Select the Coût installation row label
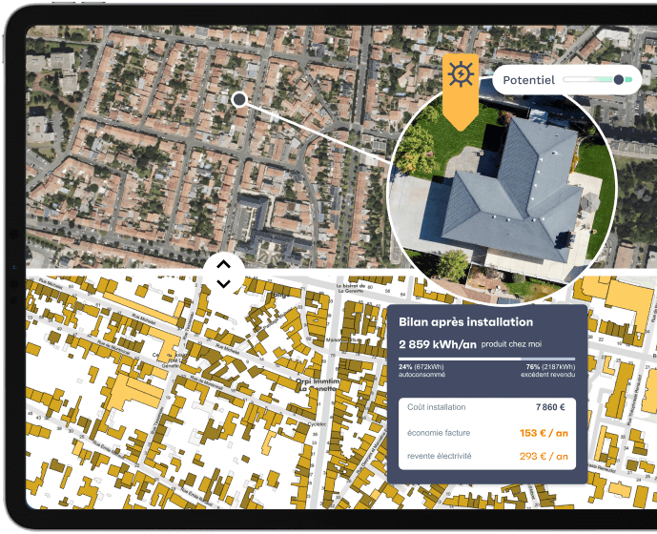657x534 pixels. pyautogui.click(x=436, y=407)
